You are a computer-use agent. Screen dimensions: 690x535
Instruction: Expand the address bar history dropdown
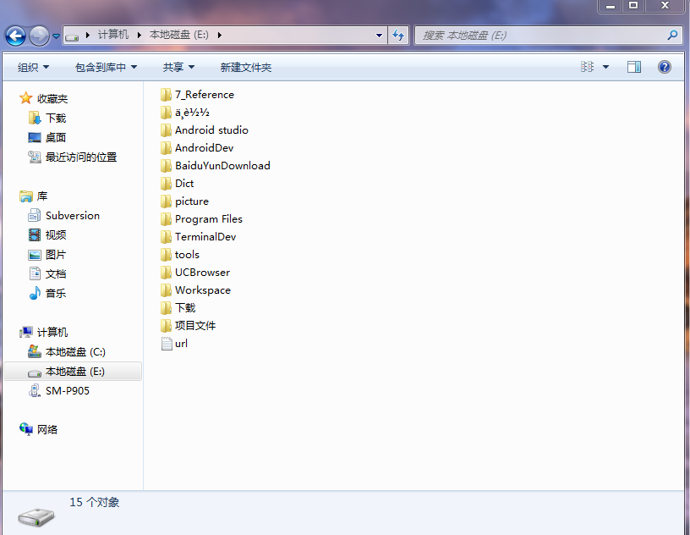pos(379,36)
